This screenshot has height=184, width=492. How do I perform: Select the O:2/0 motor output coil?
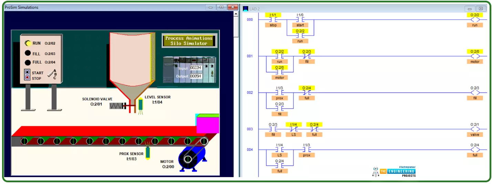(475, 56)
